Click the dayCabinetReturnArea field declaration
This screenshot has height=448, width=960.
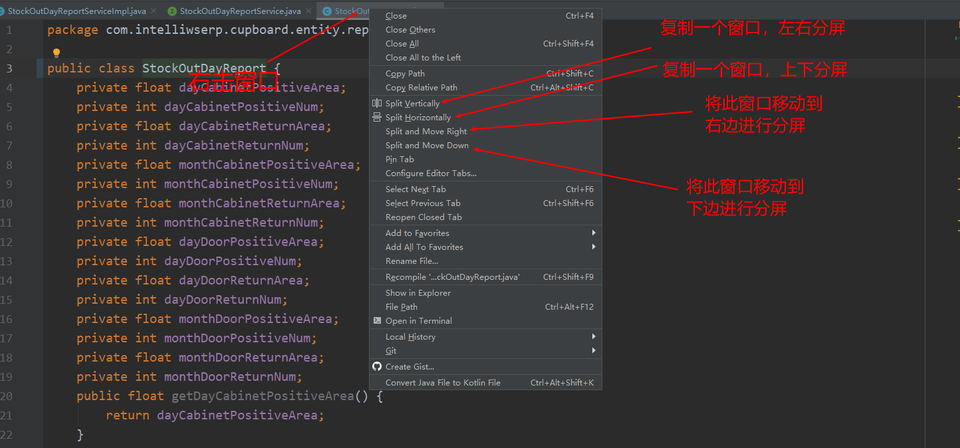[204, 126]
